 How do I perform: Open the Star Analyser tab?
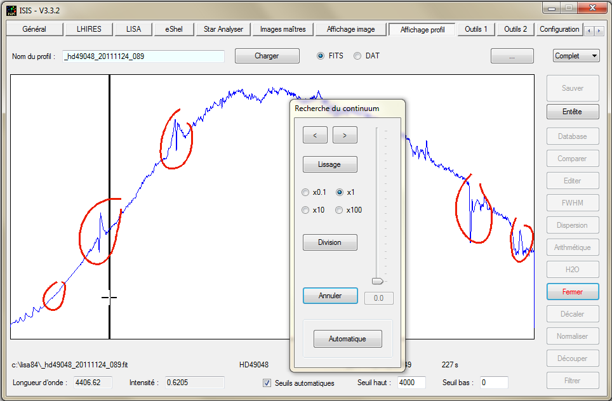point(223,29)
